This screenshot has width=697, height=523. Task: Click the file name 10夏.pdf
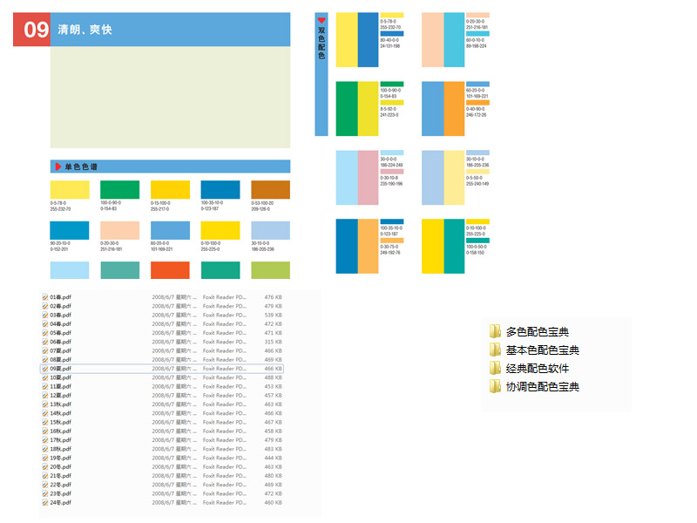[60, 377]
